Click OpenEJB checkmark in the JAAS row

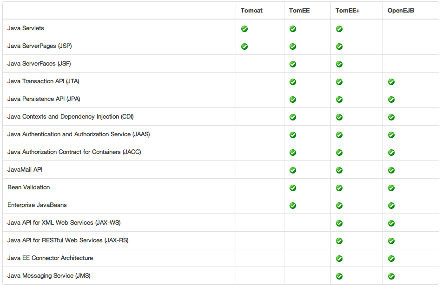point(391,135)
